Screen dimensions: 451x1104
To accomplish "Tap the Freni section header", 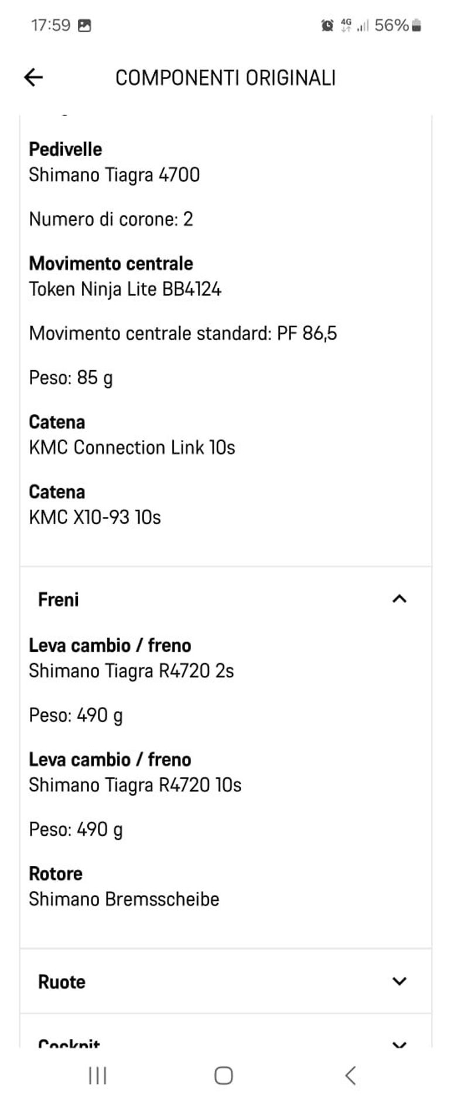I will point(59,600).
